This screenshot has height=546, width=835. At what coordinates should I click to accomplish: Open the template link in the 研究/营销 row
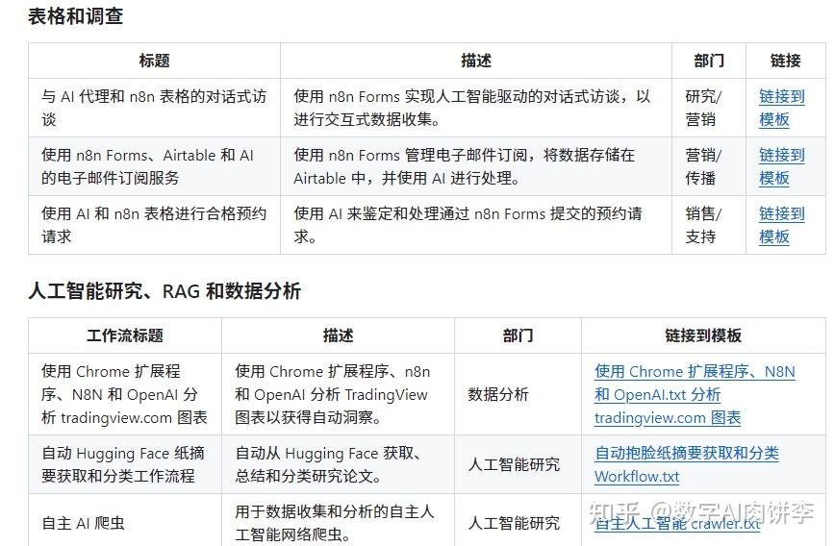click(x=781, y=108)
